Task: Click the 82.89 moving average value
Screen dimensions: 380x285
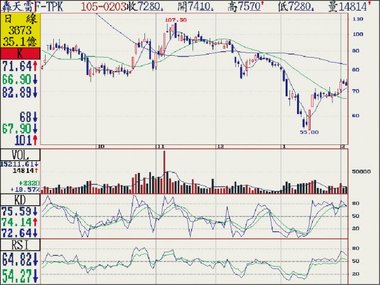Action: [x=17, y=92]
